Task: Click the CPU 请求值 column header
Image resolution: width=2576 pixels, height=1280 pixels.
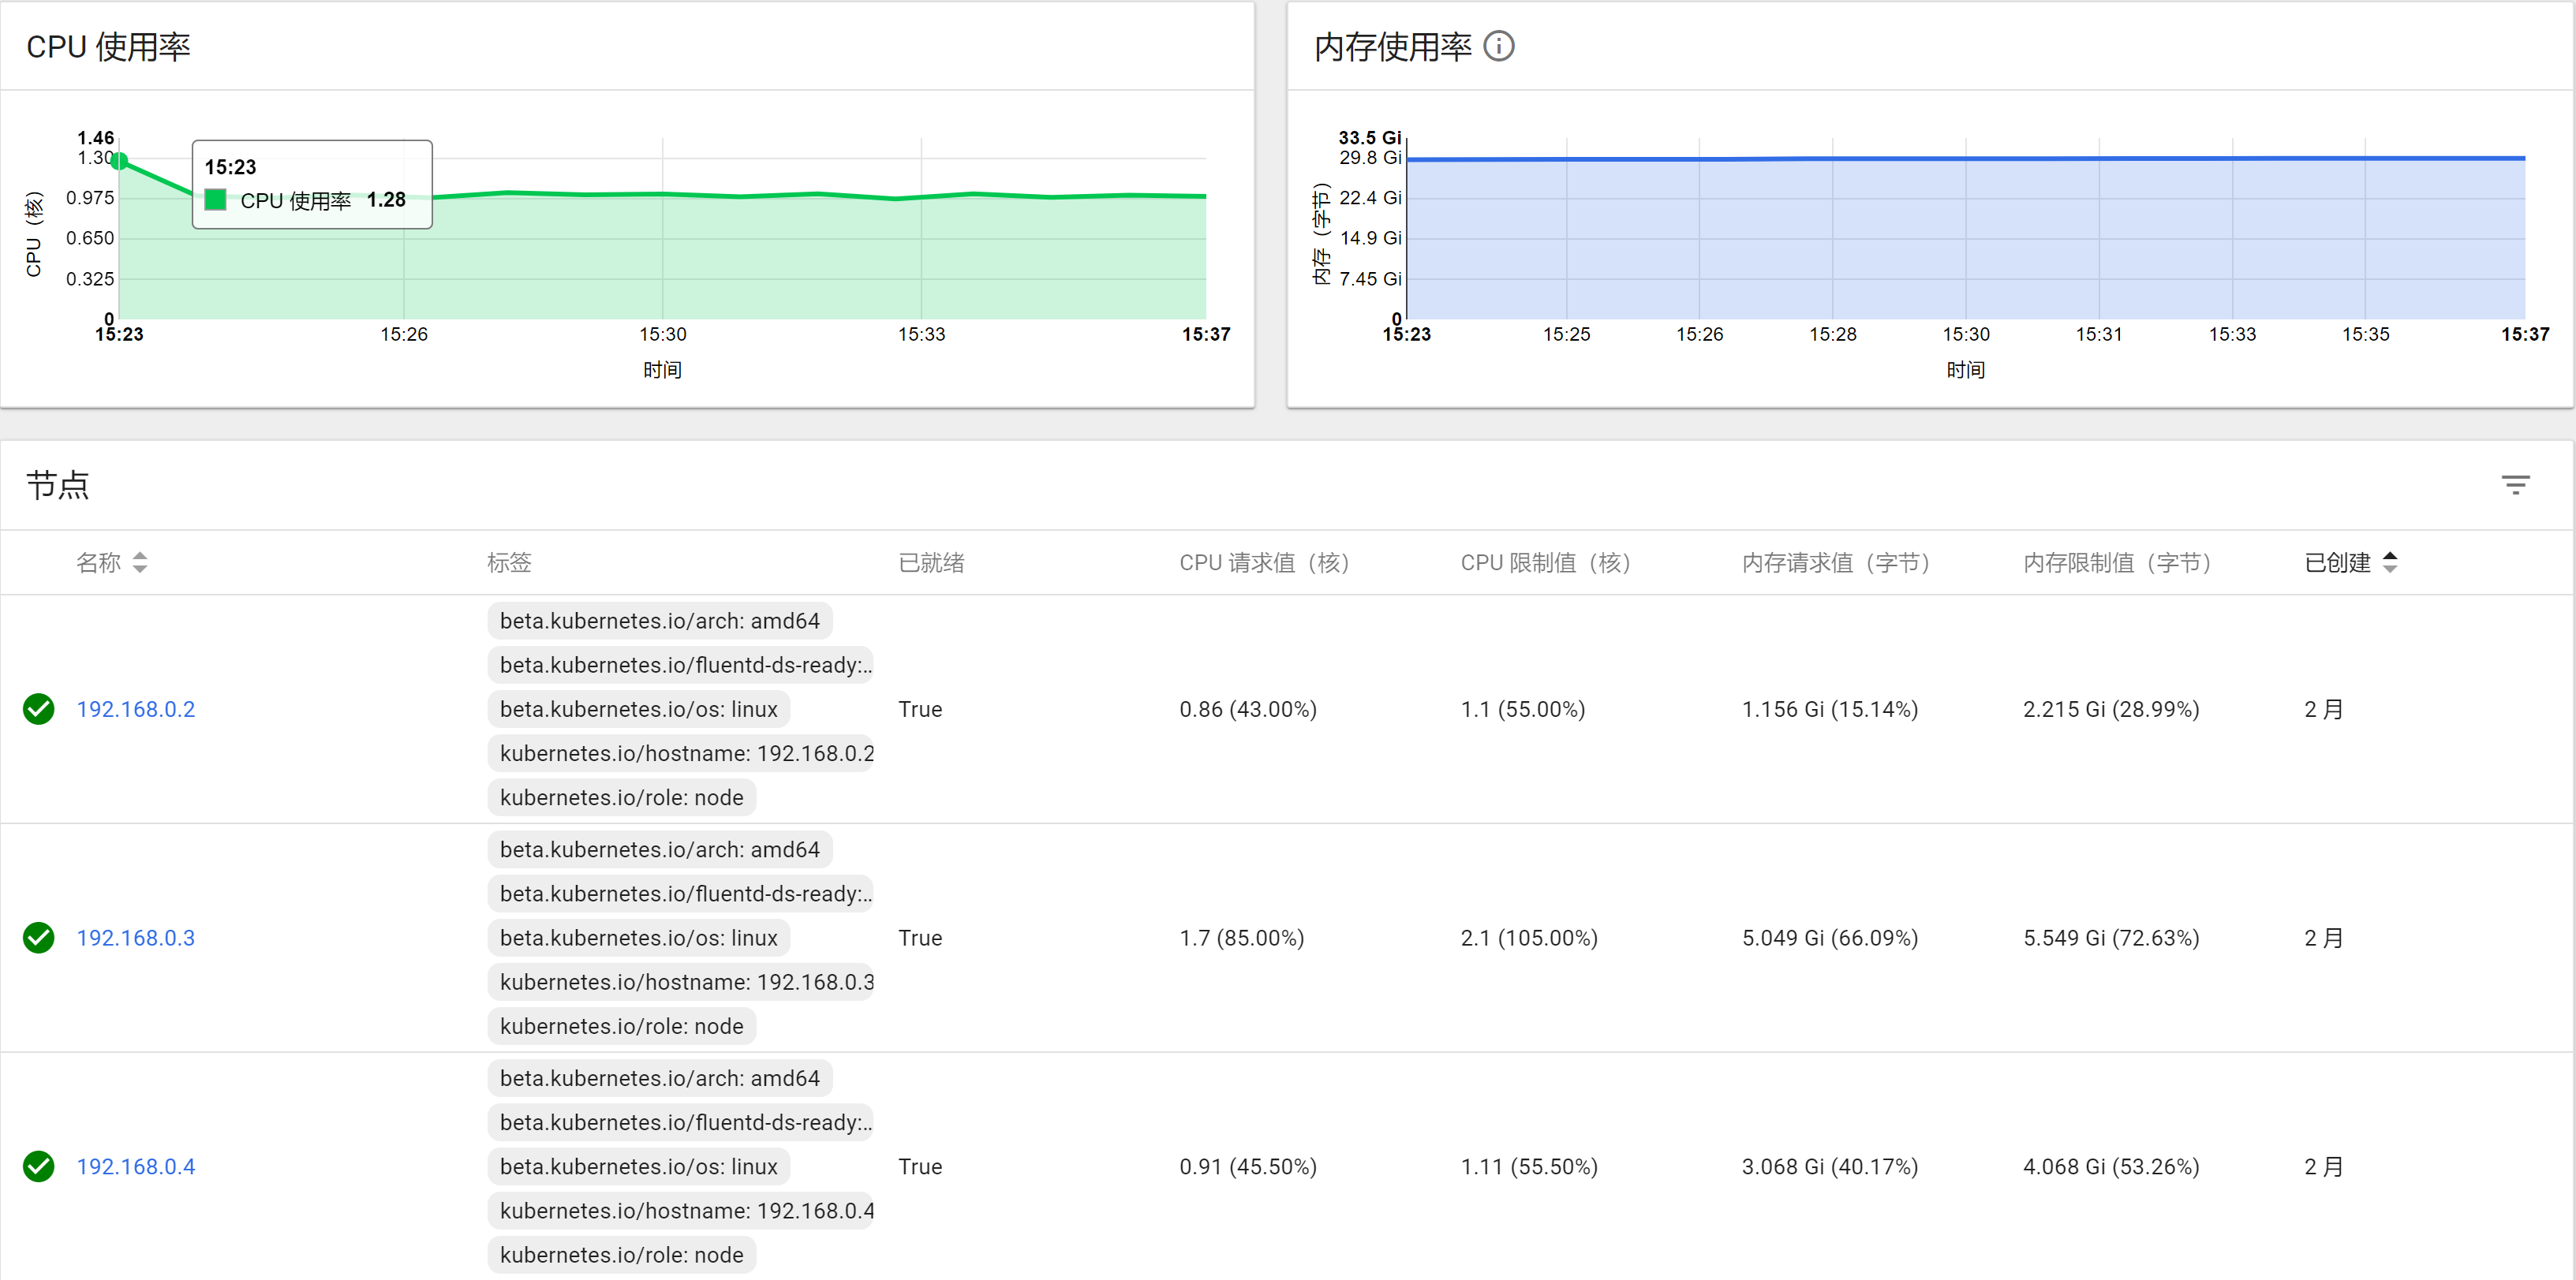Action: pyautogui.click(x=1264, y=562)
